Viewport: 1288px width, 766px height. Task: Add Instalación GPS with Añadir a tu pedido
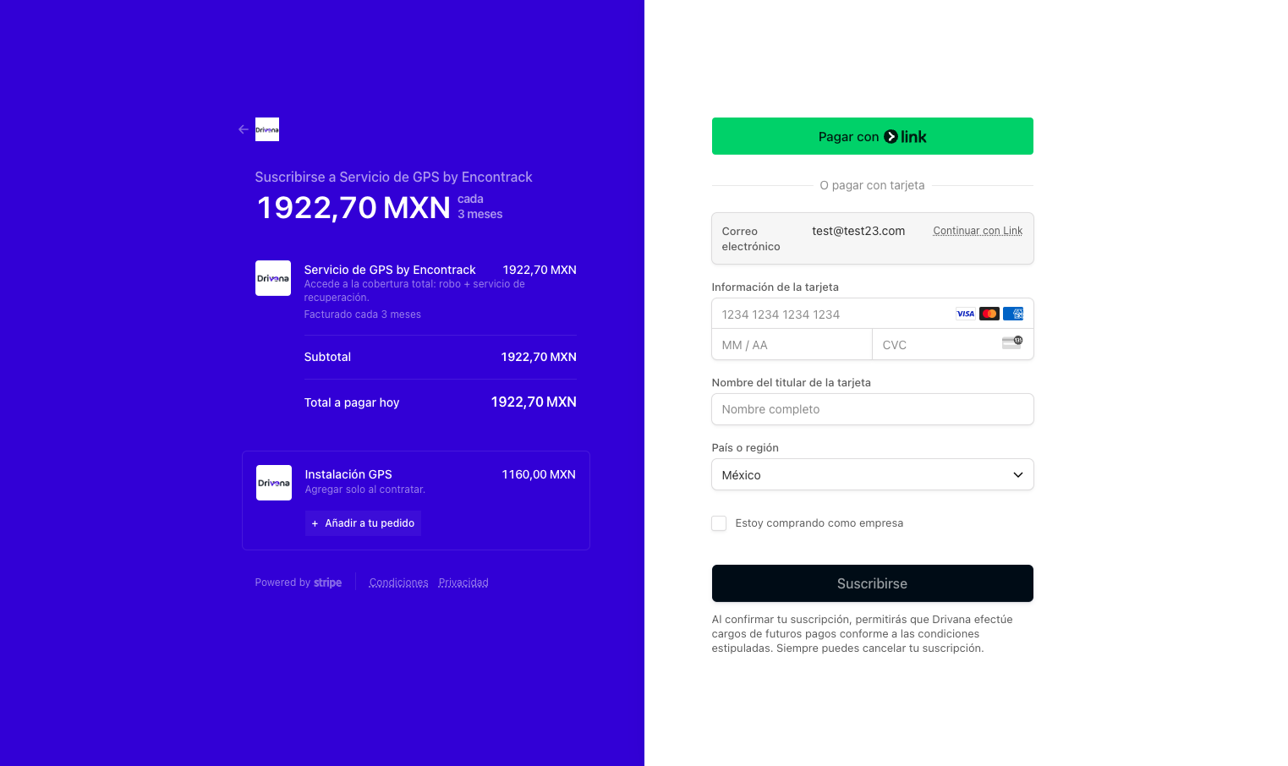[x=364, y=523]
